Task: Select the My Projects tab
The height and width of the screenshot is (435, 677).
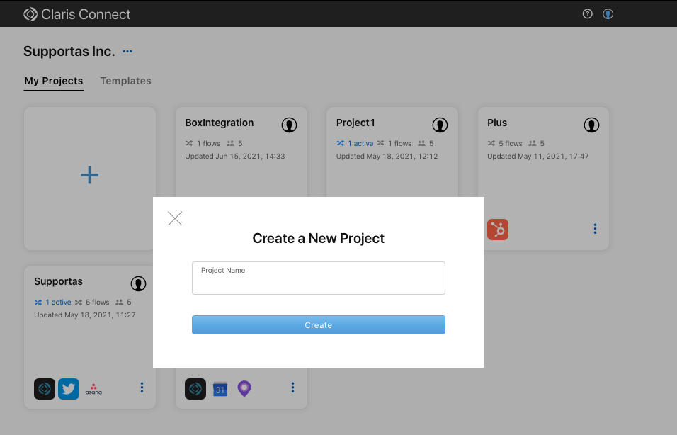Action: pos(54,81)
